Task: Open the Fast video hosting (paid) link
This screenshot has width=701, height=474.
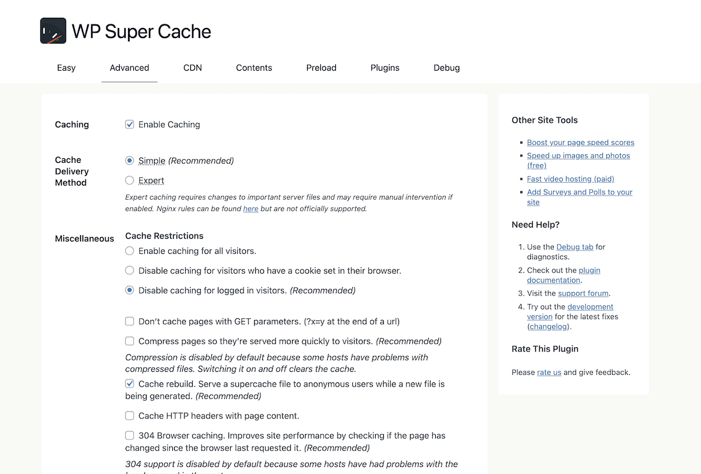Action: pos(570,179)
